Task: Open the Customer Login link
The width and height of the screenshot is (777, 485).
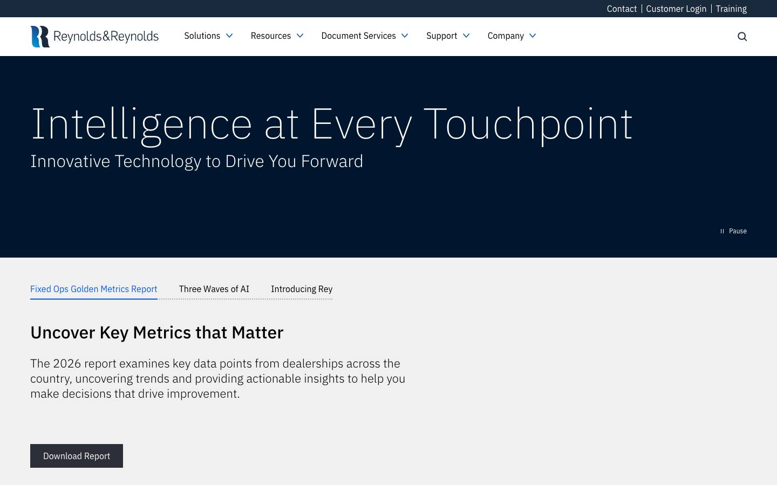Action: pos(676,9)
